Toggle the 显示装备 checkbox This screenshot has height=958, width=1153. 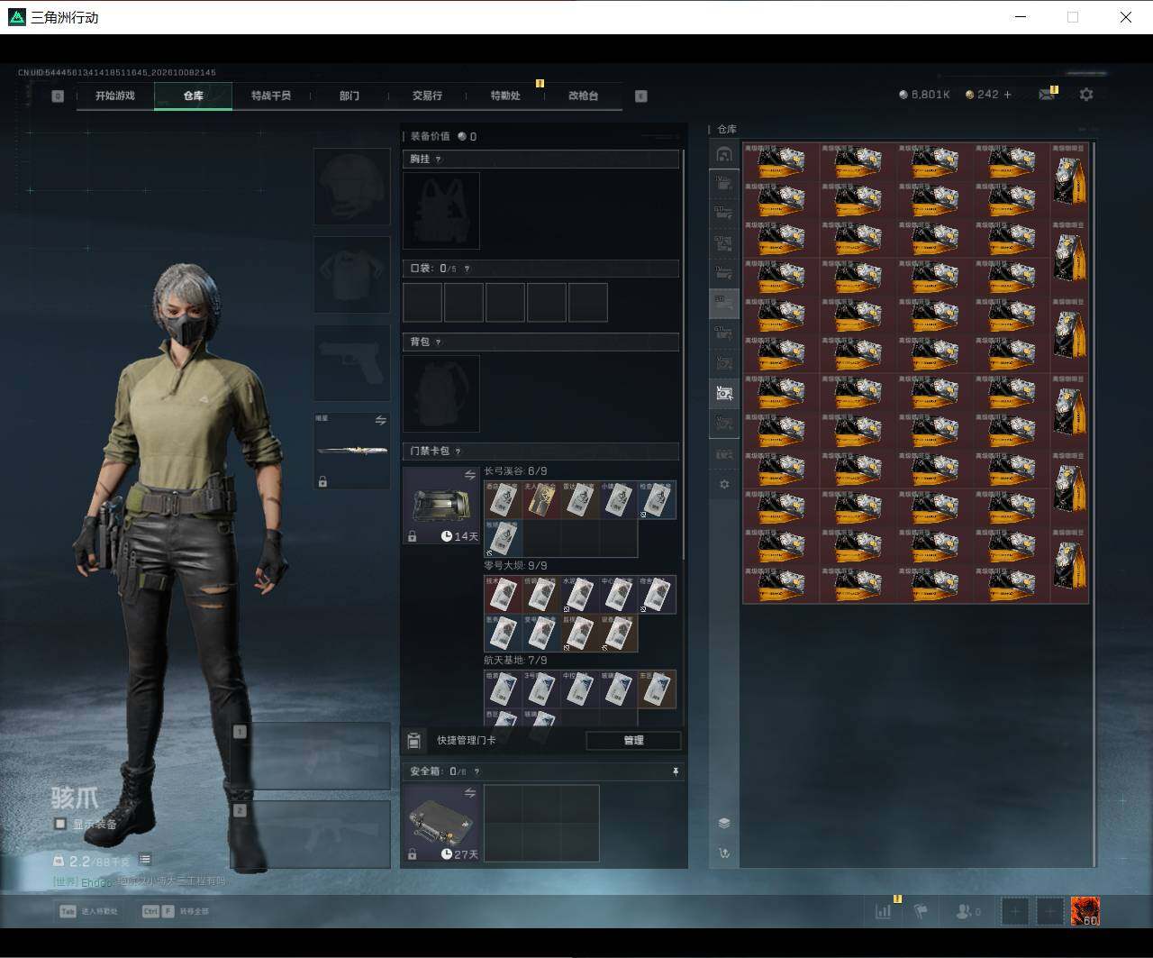pyautogui.click(x=60, y=824)
